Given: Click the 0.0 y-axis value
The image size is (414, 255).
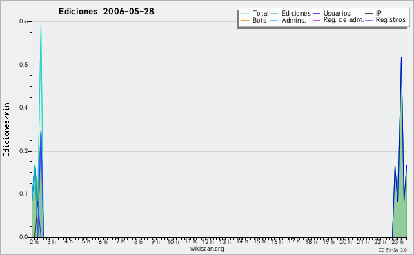Looking at the screenshot, I should click(23, 237).
